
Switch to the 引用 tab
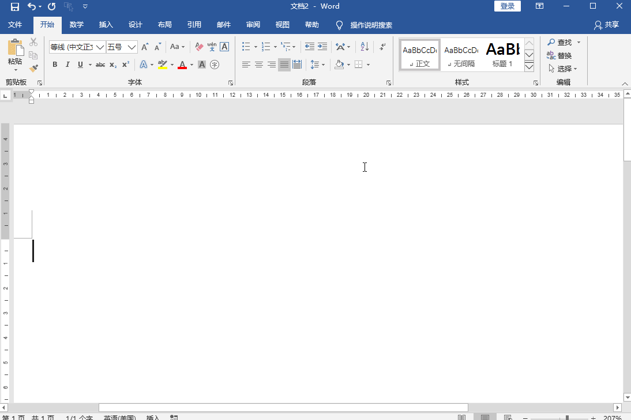pos(194,25)
